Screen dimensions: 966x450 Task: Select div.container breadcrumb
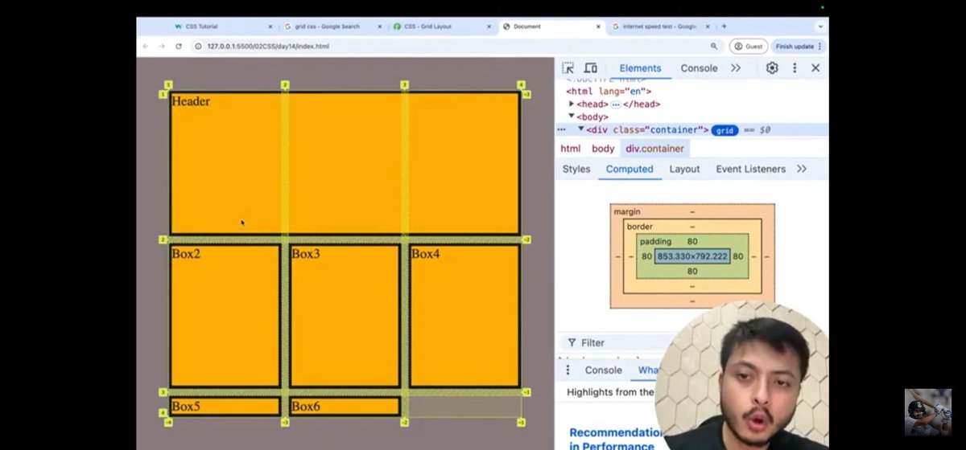654,149
